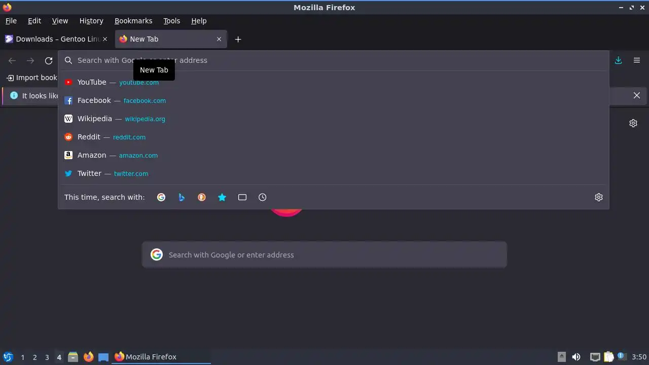The width and height of the screenshot is (649, 365).
Task: Switch to workspace 3
Action: click(x=47, y=357)
